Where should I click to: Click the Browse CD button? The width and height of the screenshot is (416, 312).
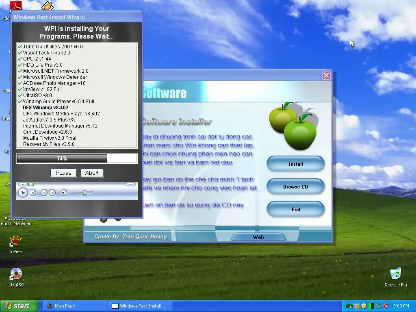[x=296, y=187]
